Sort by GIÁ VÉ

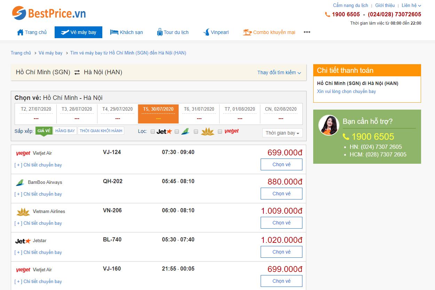(x=44, y=131)
